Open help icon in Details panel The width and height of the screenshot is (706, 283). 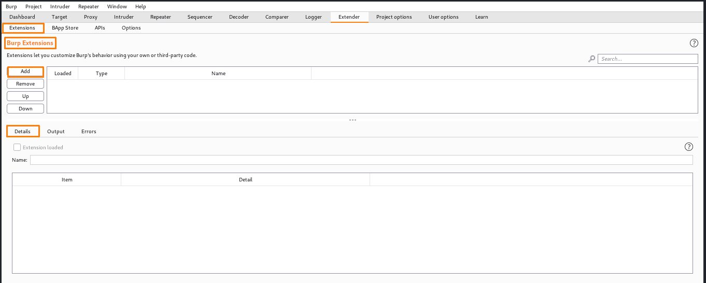[x=689, y=147]
